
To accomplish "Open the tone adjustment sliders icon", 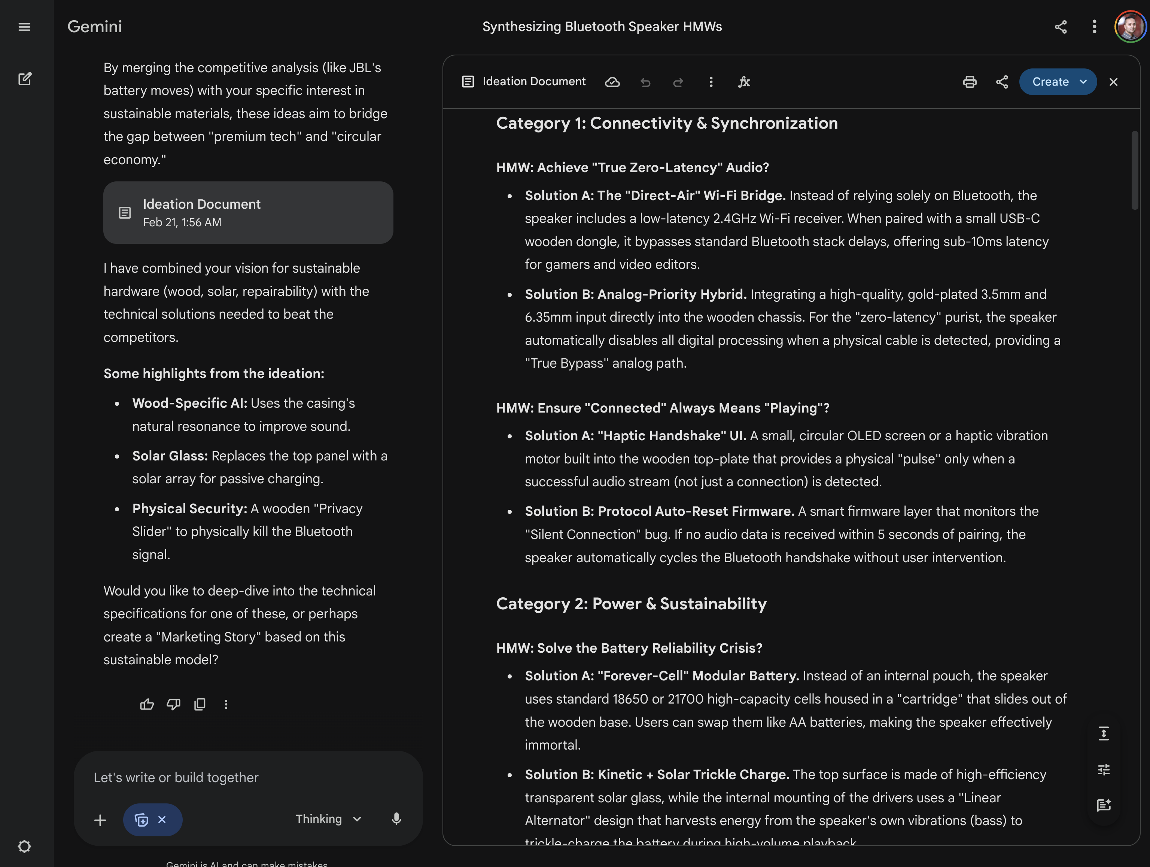I will [x=1104, y=769].
